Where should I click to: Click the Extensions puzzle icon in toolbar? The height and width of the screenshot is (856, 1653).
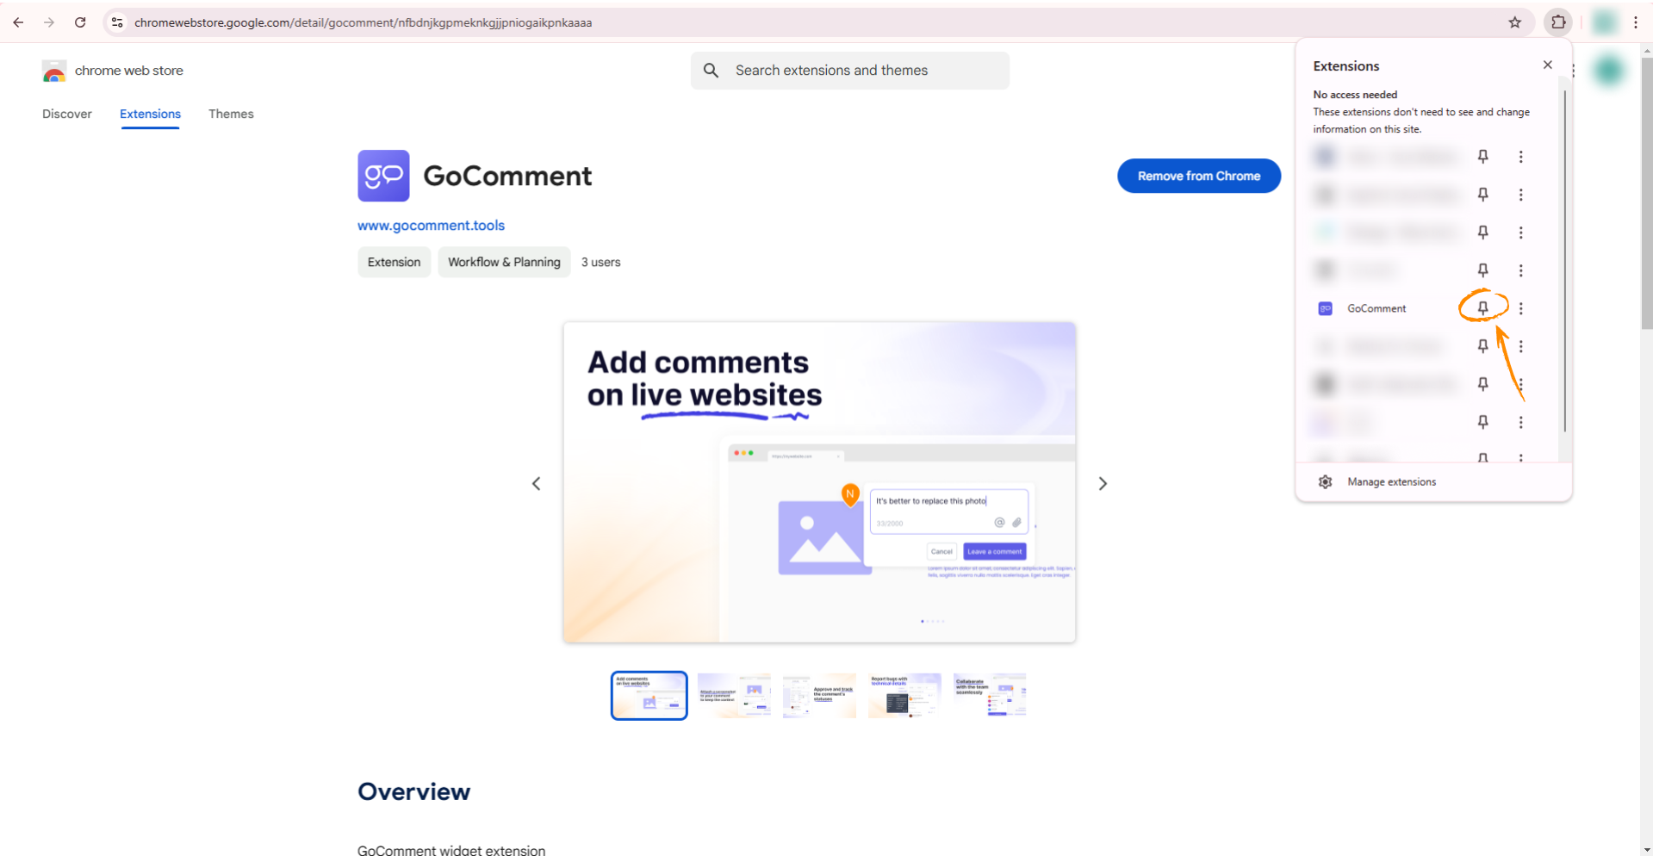1558,22
